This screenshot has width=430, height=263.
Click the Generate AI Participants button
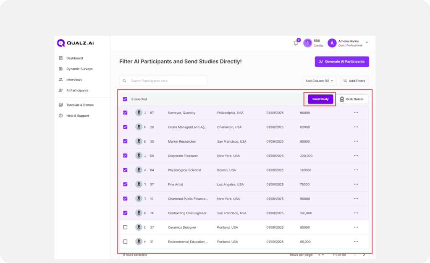coord(342,62)
